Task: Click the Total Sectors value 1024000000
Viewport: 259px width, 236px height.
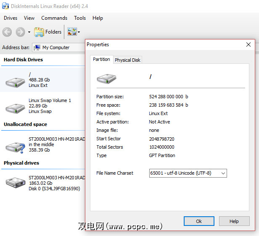Action: tap(162, 147)
